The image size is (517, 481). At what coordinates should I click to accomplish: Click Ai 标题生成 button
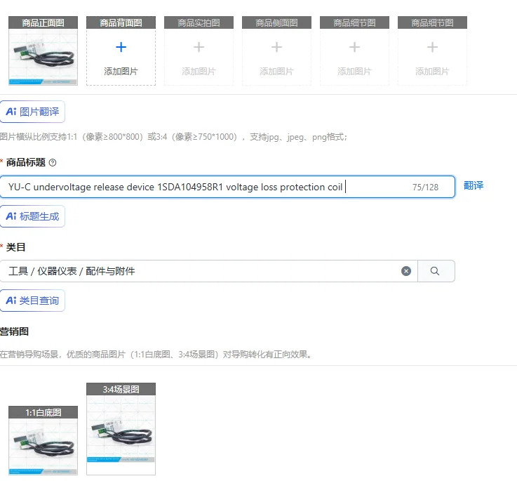tap(32, 216)
